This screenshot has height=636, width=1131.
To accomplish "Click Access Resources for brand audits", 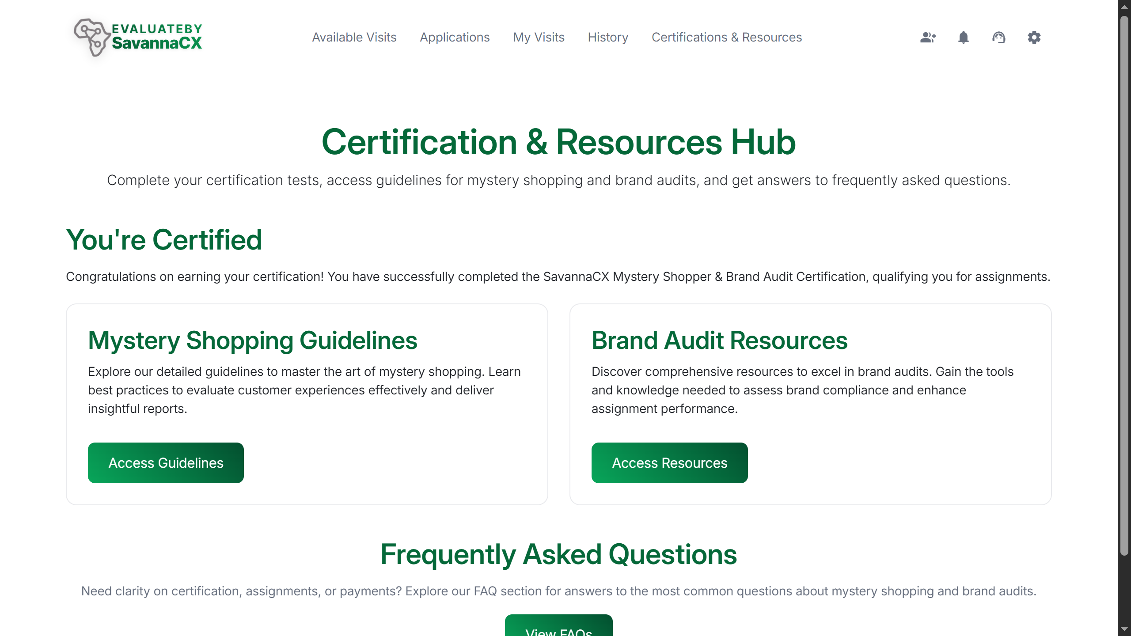I will pos(669,462).
